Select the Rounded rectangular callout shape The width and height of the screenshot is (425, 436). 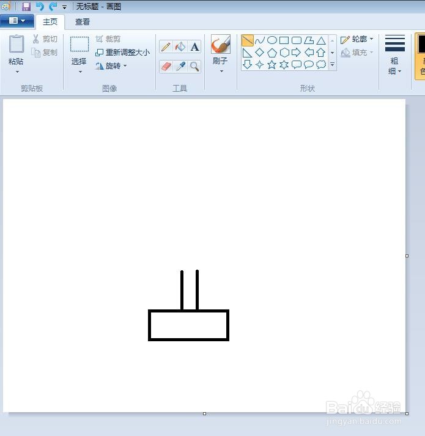(296, 64)
